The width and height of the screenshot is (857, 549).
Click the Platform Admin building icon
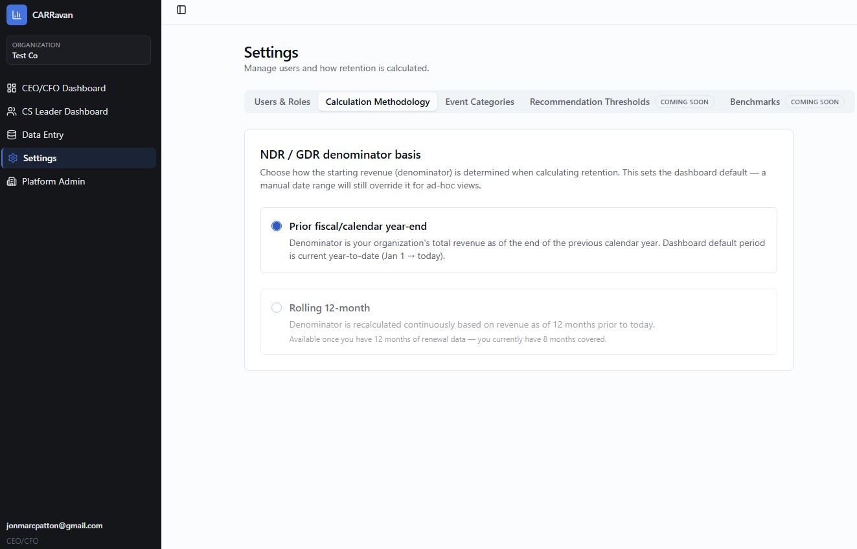click(x=12, y=181)
